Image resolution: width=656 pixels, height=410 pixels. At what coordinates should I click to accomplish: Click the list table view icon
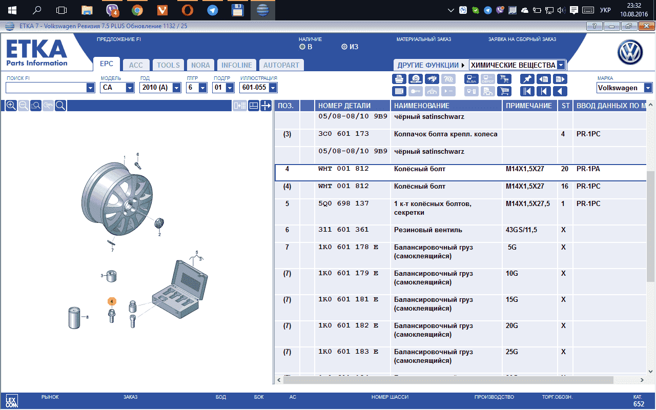399,91
